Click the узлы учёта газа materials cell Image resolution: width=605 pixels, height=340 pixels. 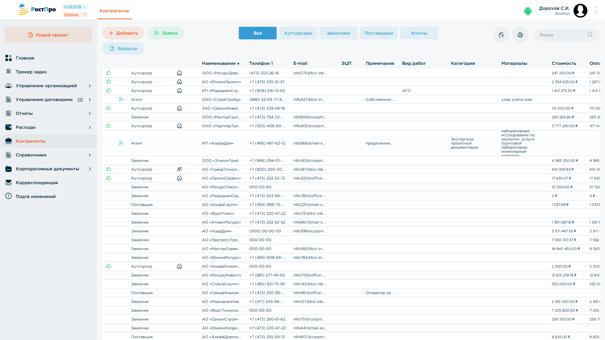pos(516,99)
